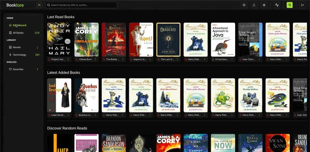Open the three-dot menu for The Battle...
This screenshot has height=152, width=310.
123,59
